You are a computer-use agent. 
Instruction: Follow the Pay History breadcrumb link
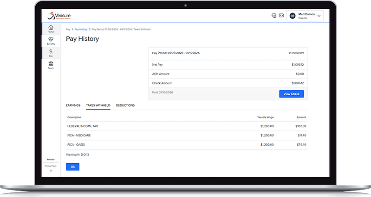coord(81,30)
